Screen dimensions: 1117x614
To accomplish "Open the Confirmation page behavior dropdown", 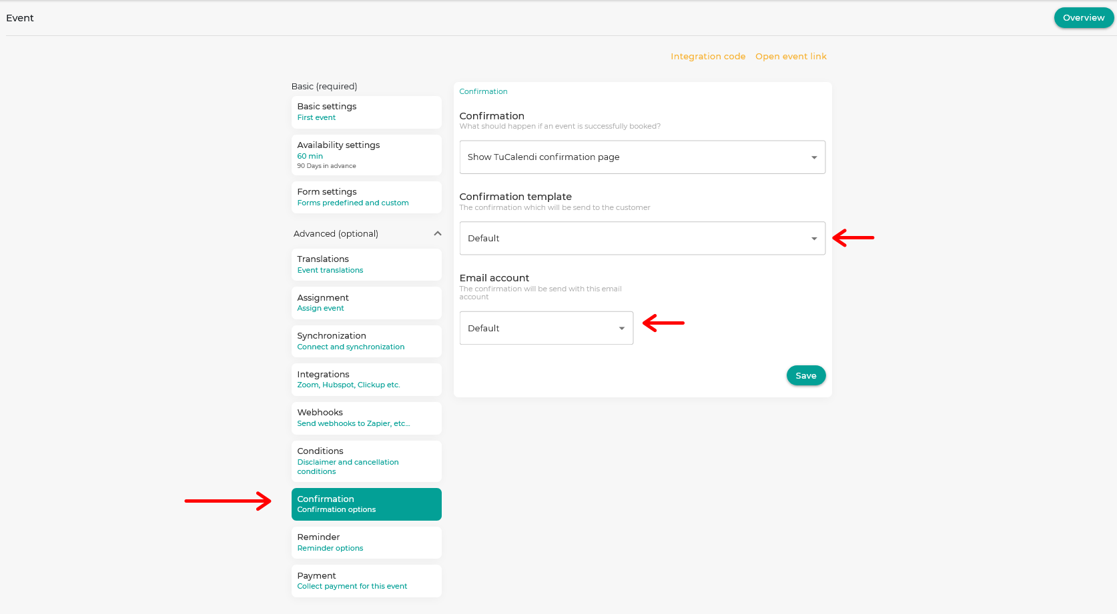I will pos(641,157).
